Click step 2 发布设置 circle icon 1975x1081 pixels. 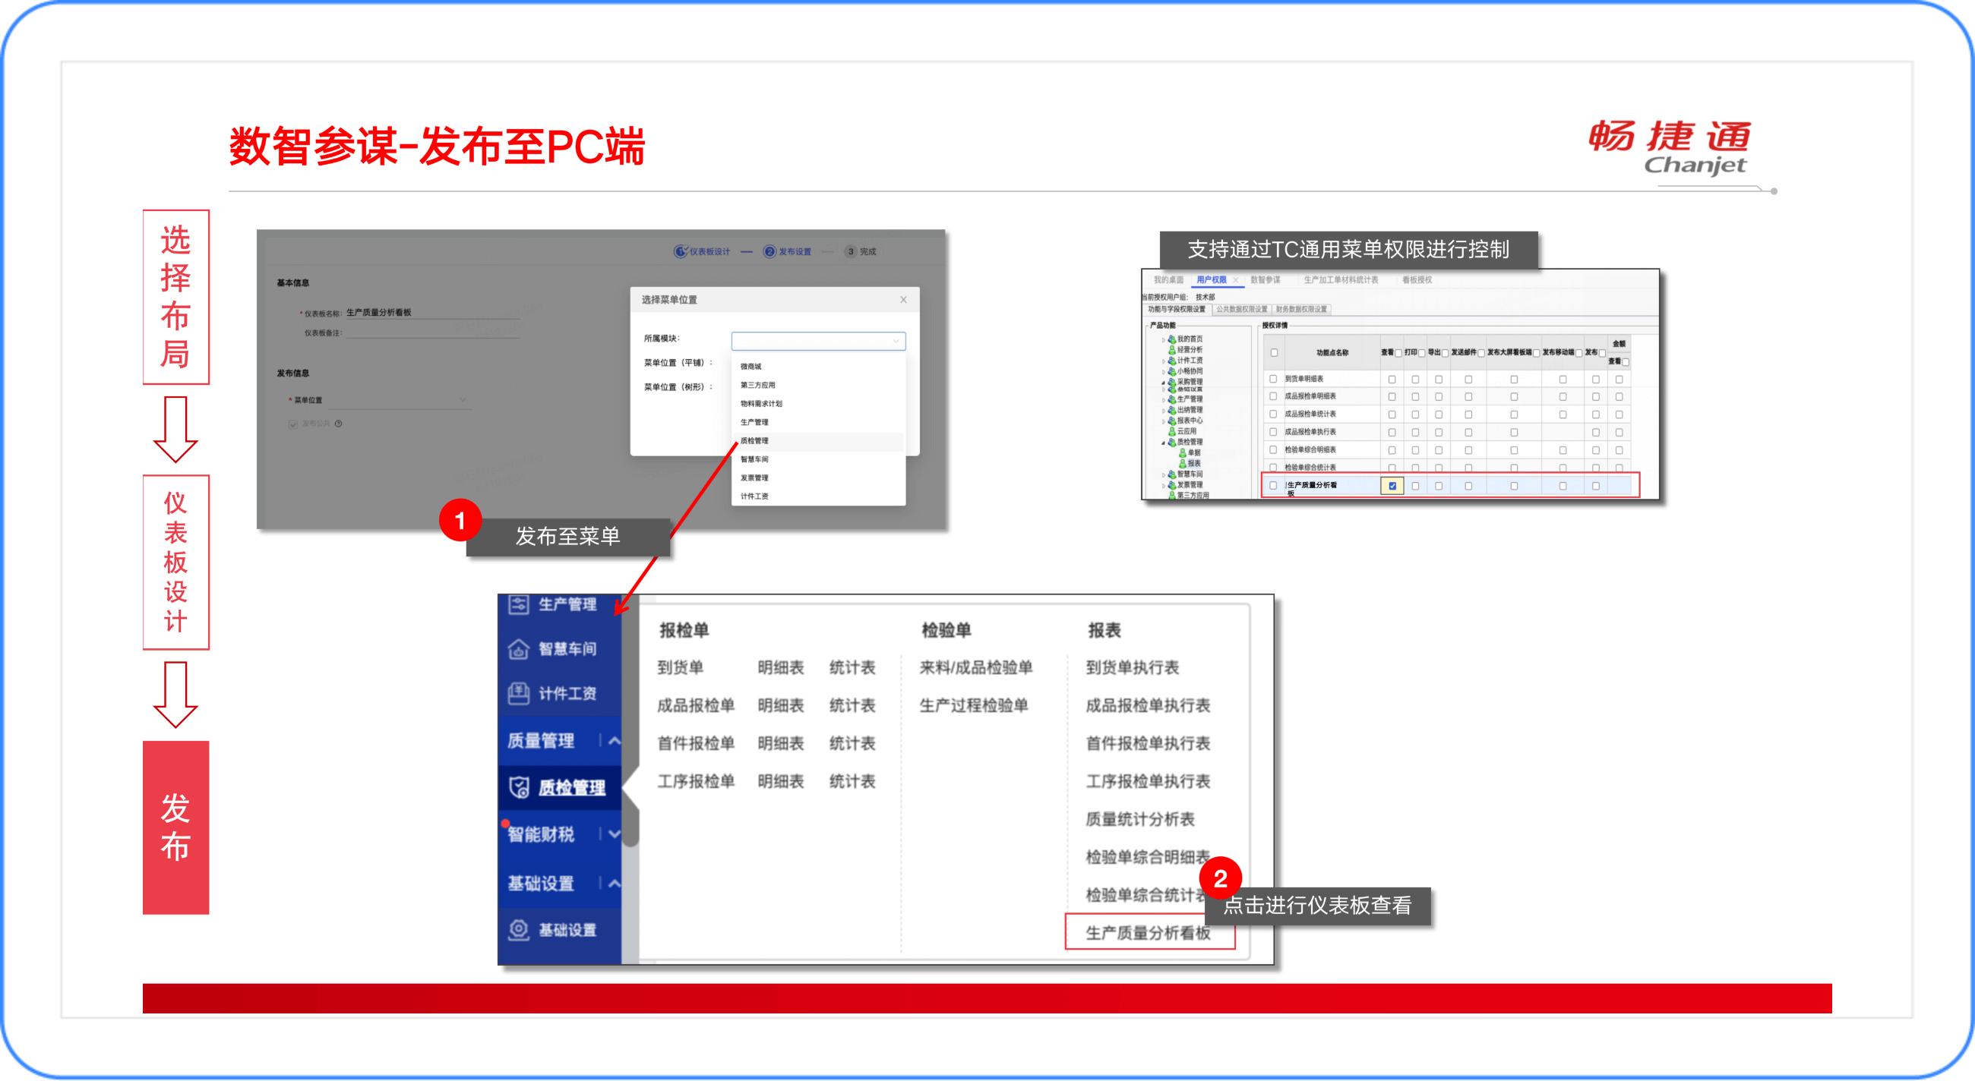click(769, 251)
